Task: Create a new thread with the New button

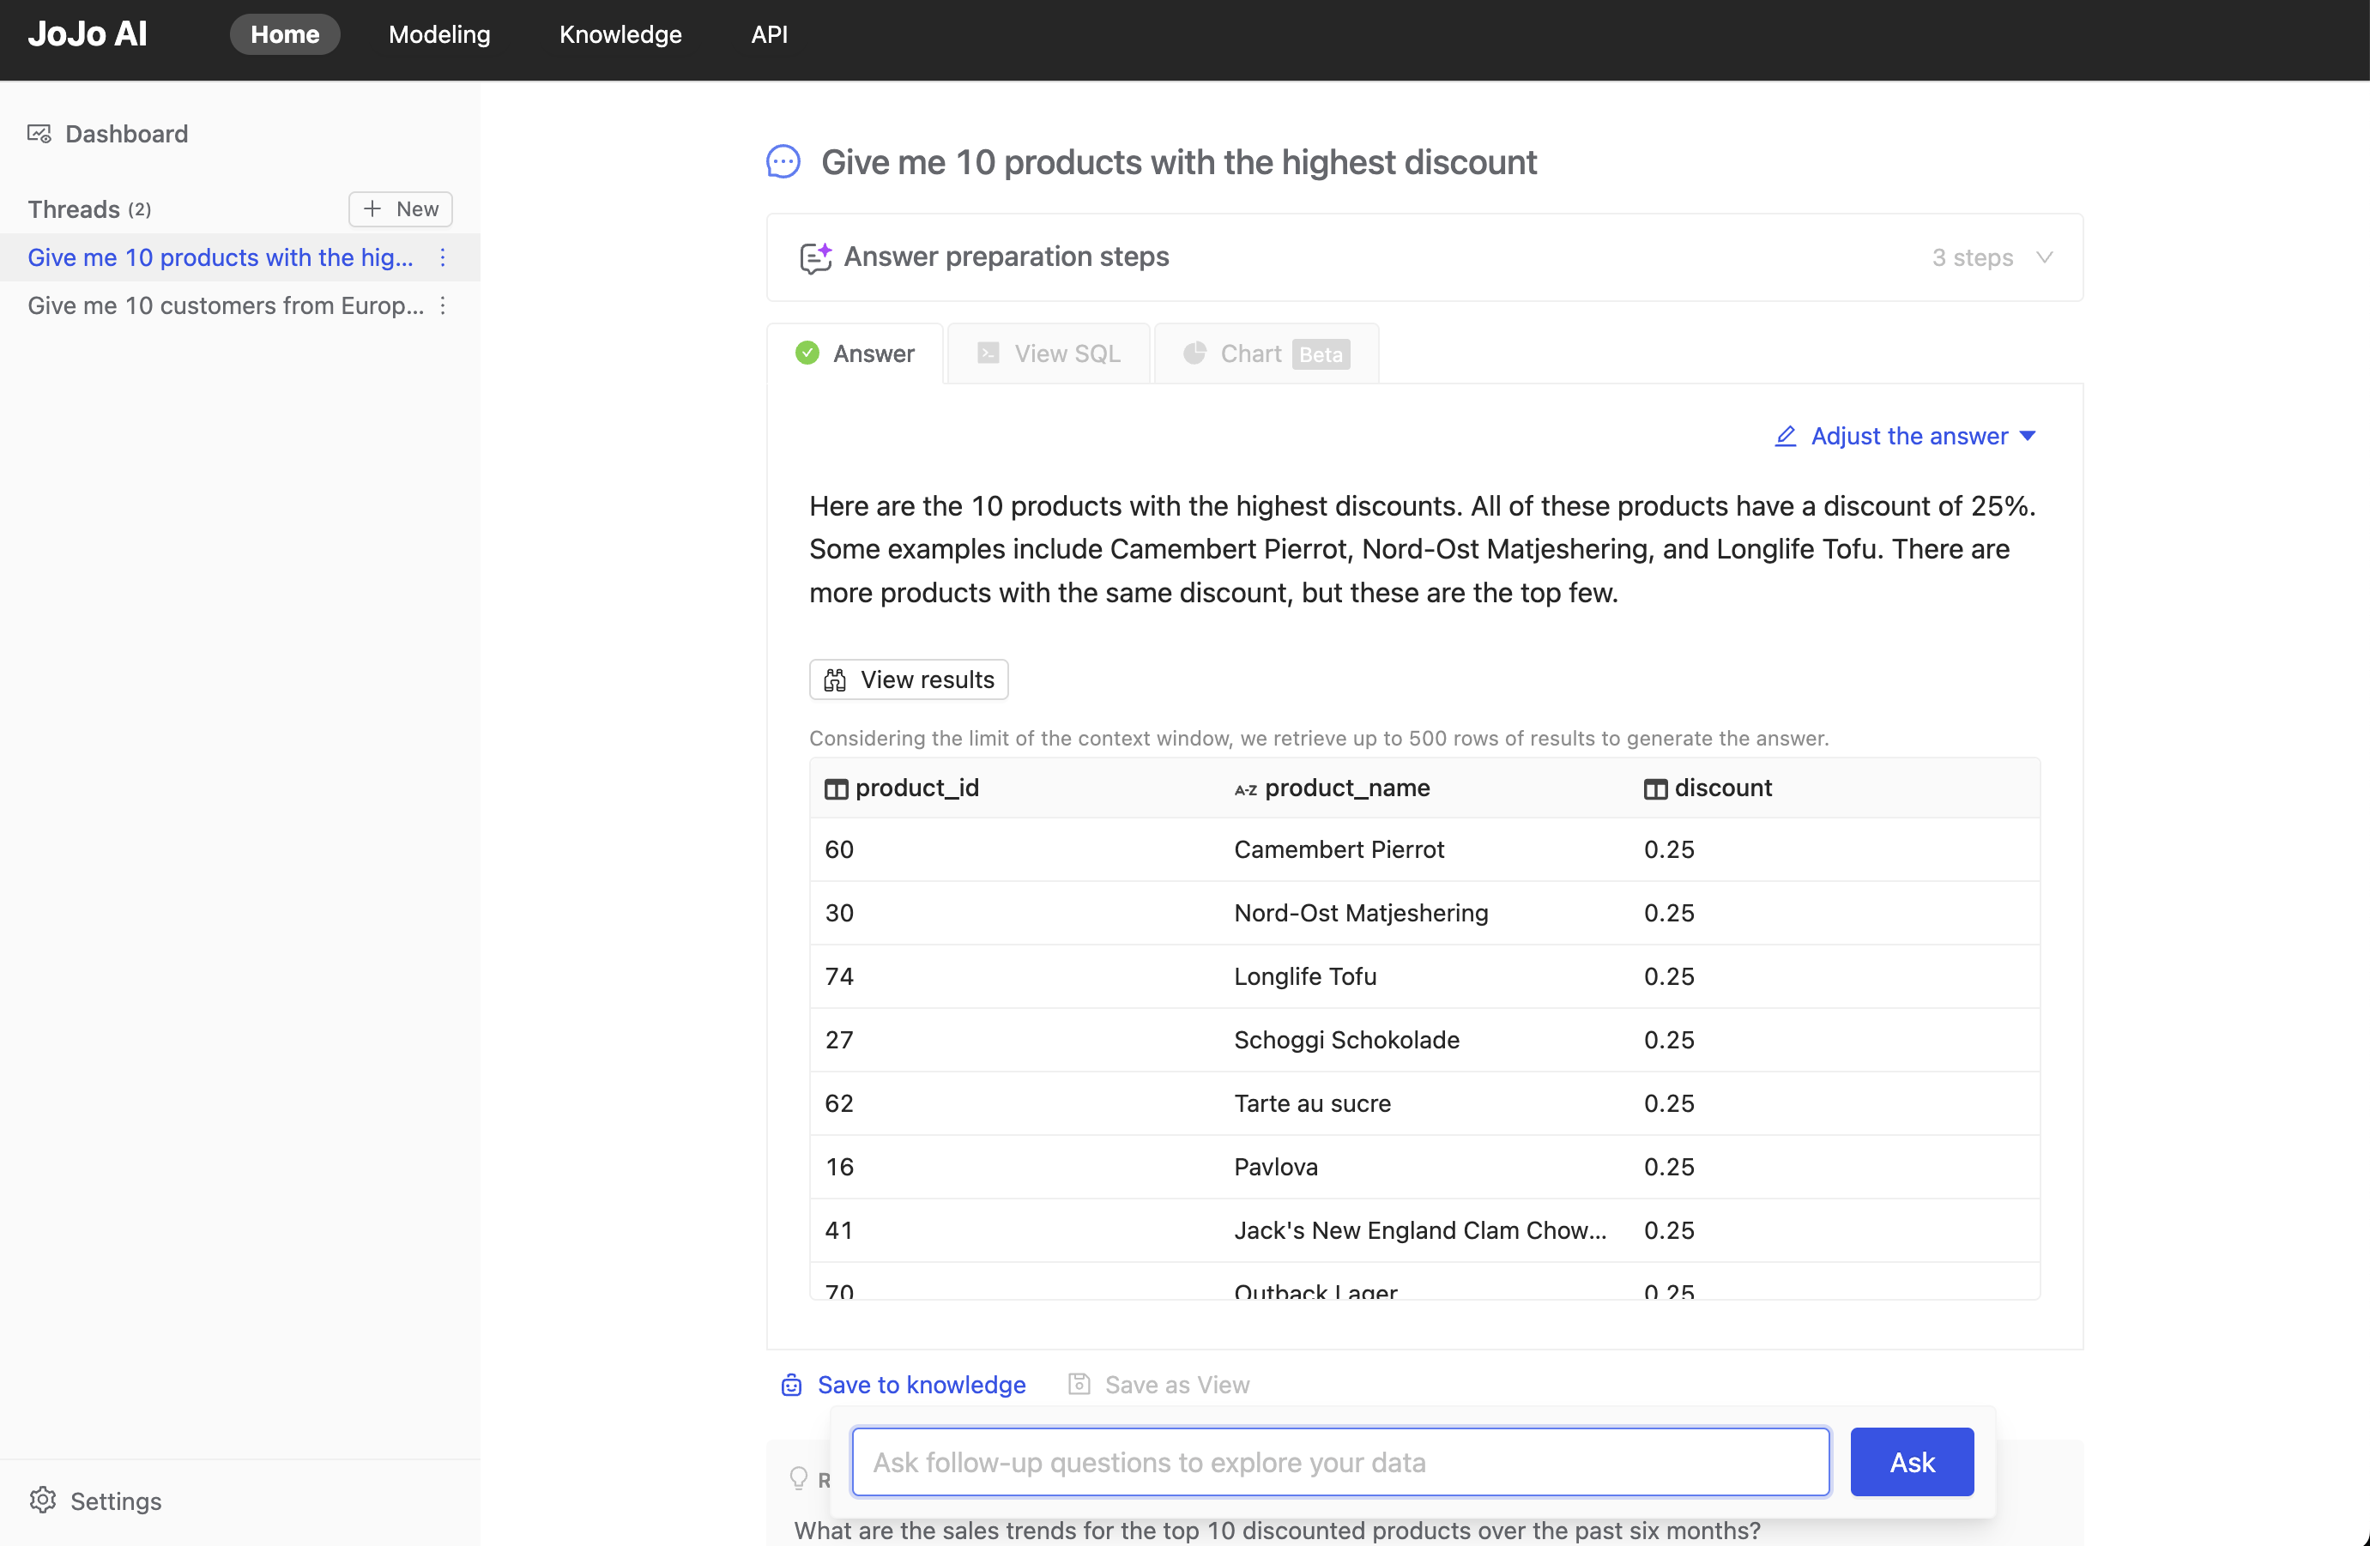Action: [x=399, y=208]
